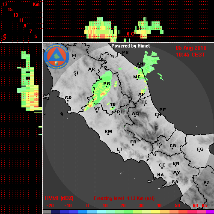This screenshot has width=214, height=214.
Task: Click the horizontal 'Km' axis label at top
Action: [36, 4]
